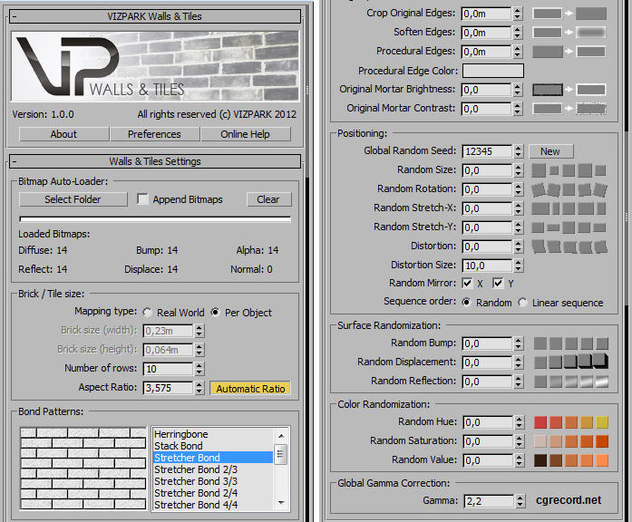This screenshot has width=632, height=522.
Task: Click the Original Mortar Brightness preview icon
Action: (x=569, y=90)
